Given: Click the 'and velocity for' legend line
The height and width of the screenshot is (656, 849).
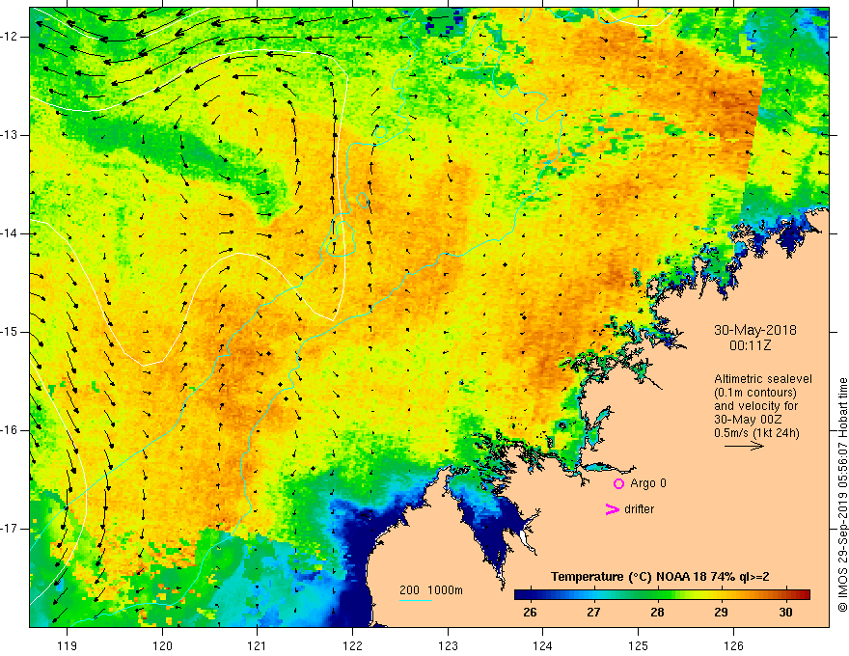Looking at the screenshot, I should click(x=755, y=406).
